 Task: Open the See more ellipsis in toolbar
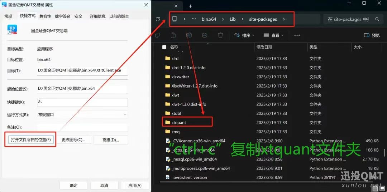tap(297, 35)
